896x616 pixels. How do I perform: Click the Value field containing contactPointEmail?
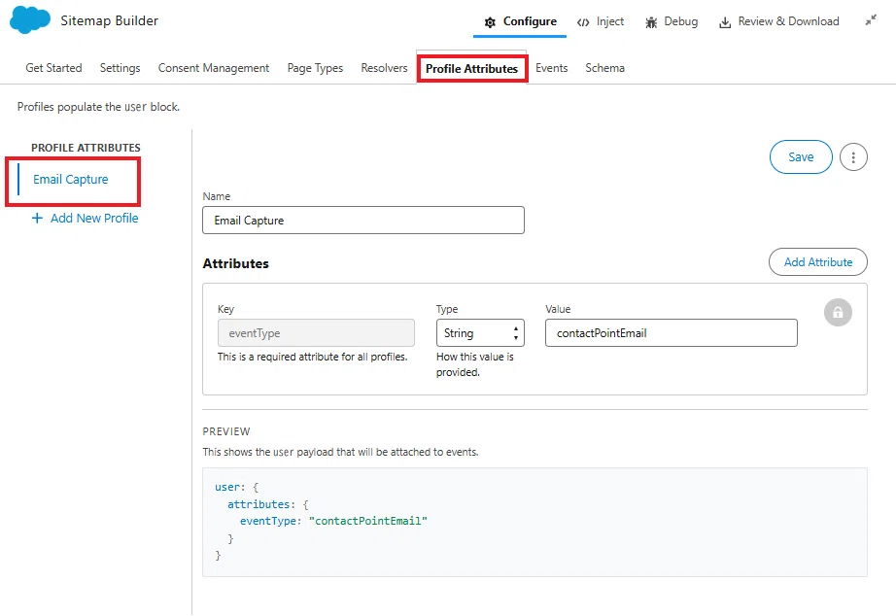pyautogui.click(x=672, y=333)
